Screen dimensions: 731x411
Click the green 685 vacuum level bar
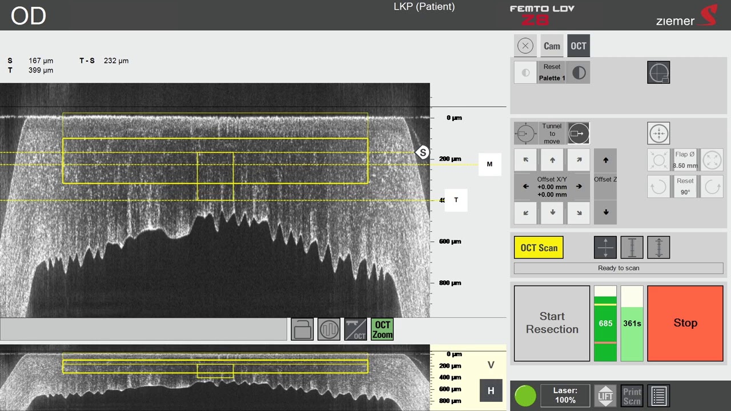(x=605, y=324)
